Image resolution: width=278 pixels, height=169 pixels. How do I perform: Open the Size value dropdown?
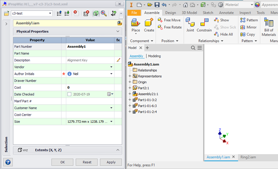click(x=112, y=122)
